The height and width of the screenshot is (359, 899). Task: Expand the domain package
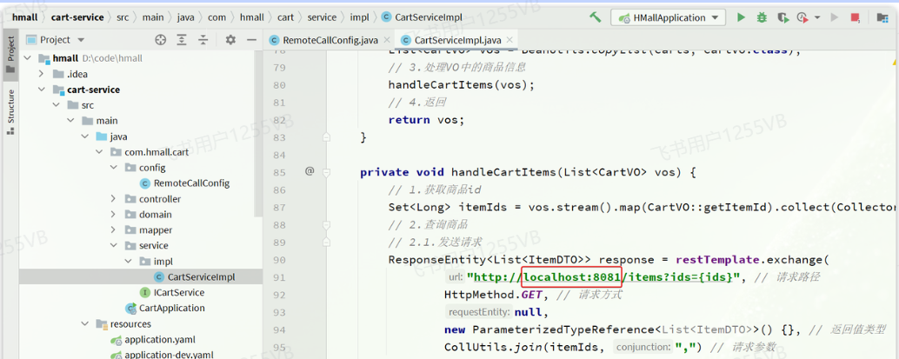coord(113,215)
